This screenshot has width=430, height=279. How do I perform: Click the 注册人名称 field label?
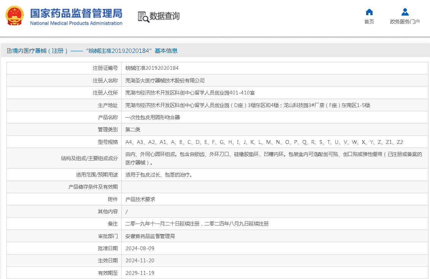[x=105, y=80]
